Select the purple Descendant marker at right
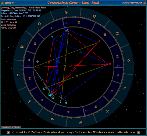This screenshot has height=136, width=147. tap(119, 67)
